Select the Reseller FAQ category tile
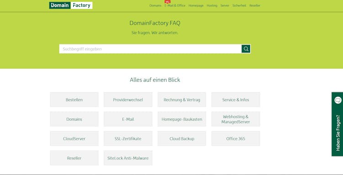The image size is (343, 175). pyautogui.click(x=74, y=158)
